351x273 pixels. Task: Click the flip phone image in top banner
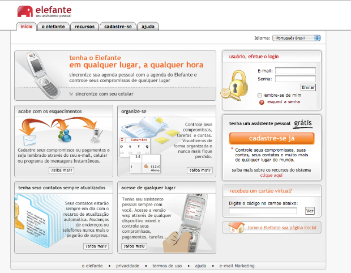(43, 75)
